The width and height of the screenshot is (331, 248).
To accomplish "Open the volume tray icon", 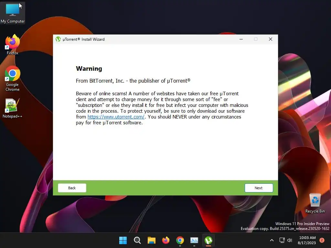I will click(x=290, y=240).
